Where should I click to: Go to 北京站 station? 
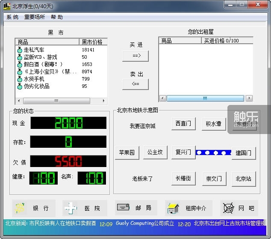coord(244,179)
